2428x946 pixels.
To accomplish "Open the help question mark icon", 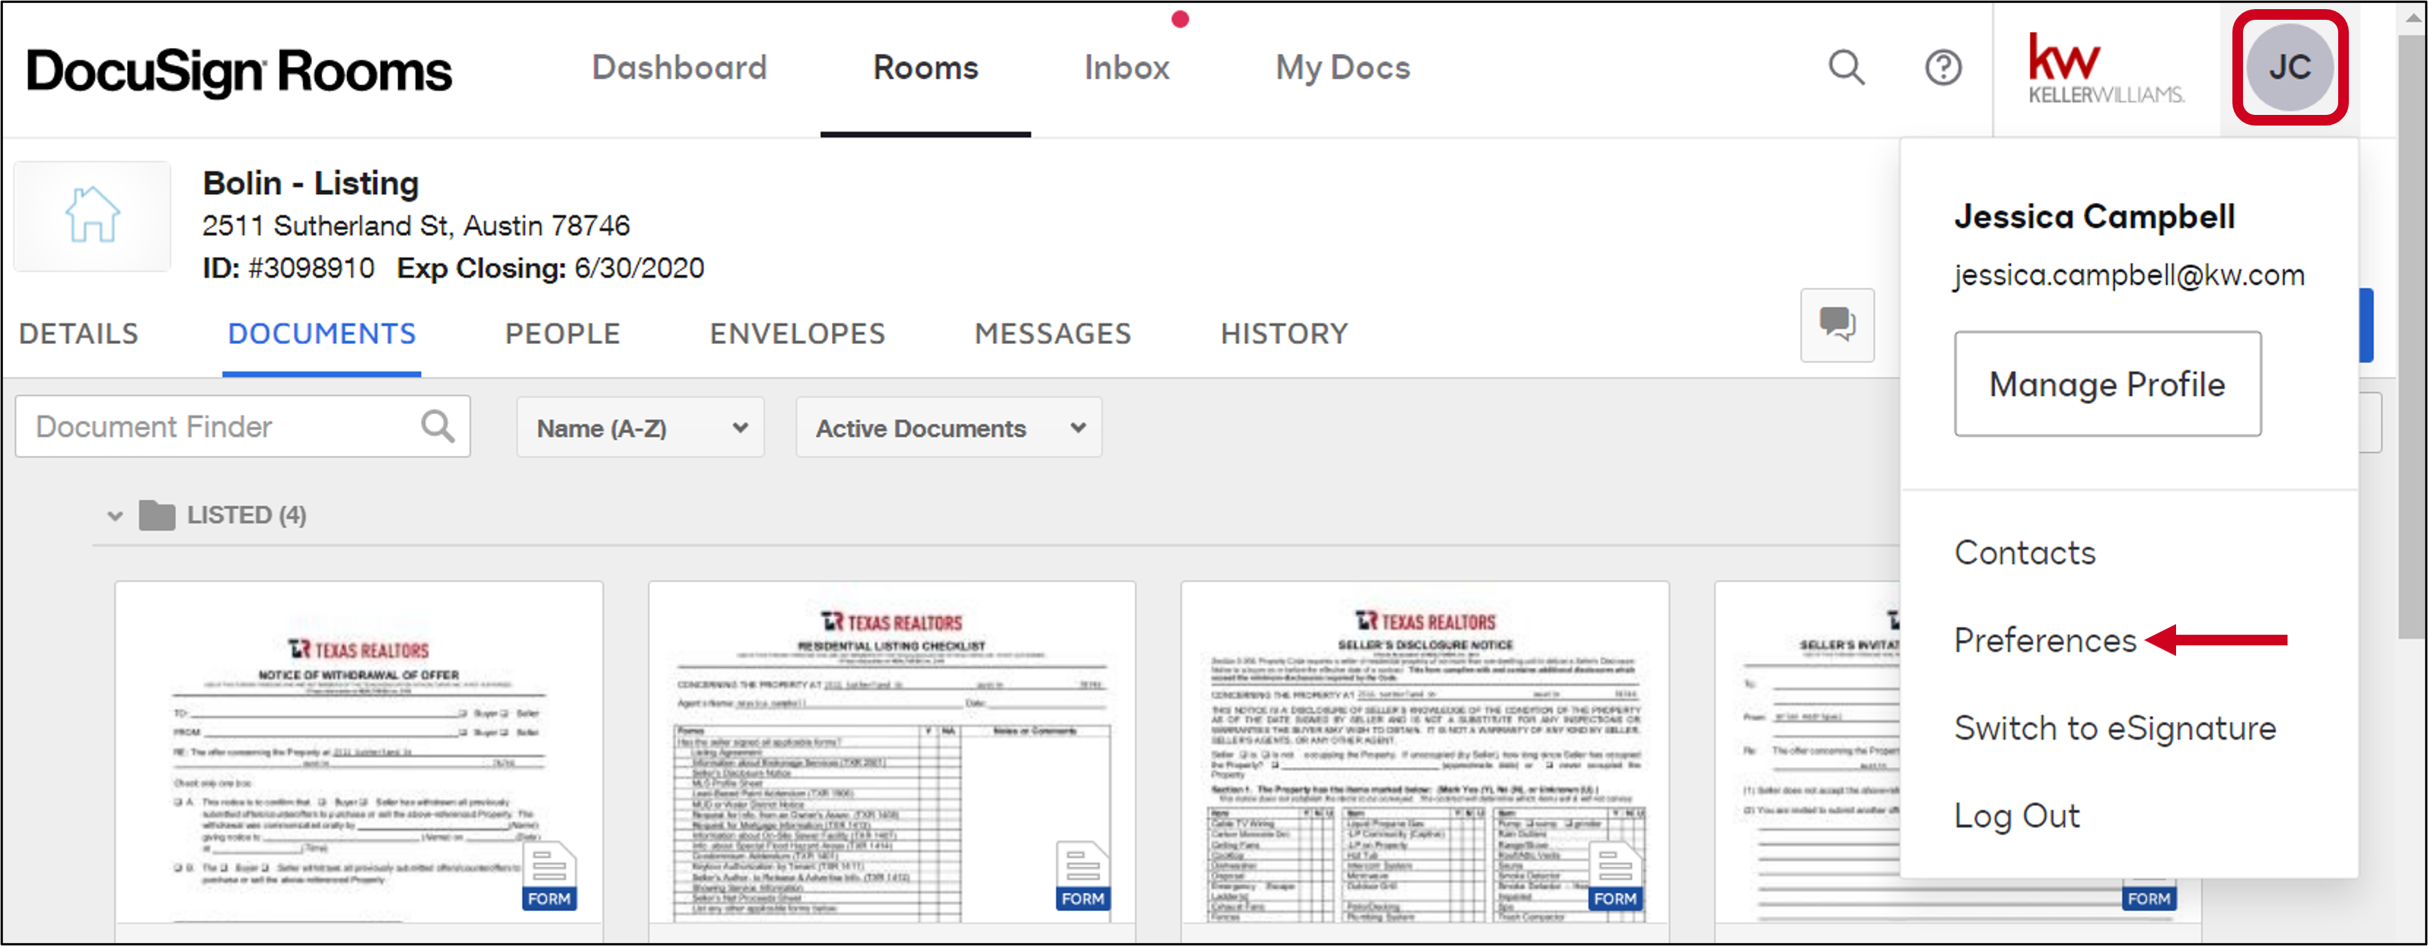I will click(x=1942, y=68).
